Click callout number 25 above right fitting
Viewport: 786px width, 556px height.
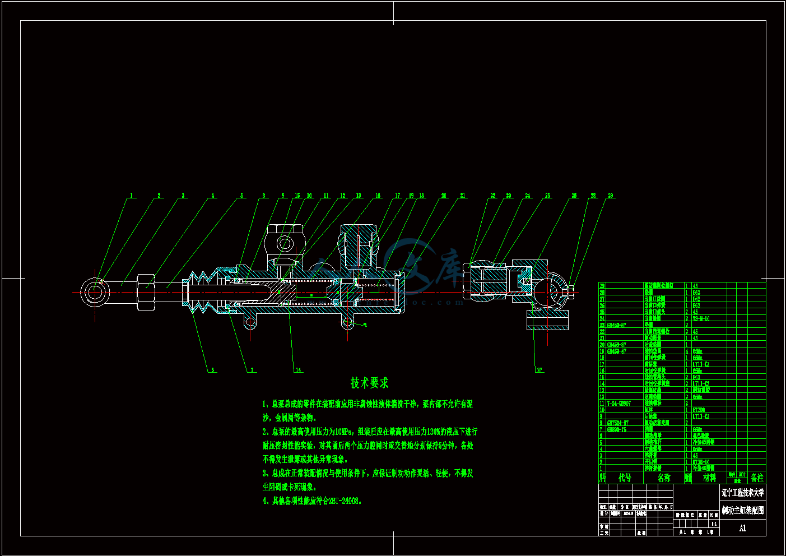pyautogui.click(x=547, y=196)
